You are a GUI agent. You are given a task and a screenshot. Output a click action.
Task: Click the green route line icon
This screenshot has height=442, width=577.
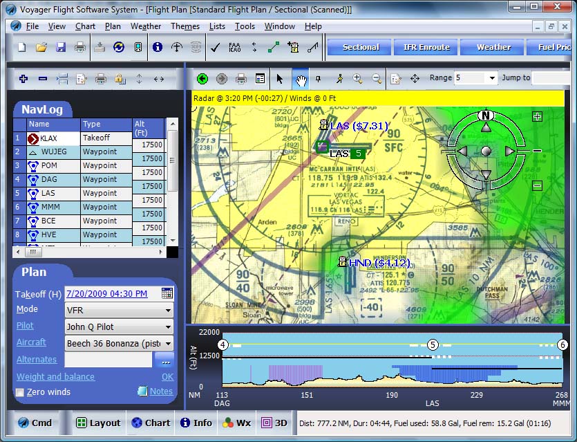click(x=274, y=47)
